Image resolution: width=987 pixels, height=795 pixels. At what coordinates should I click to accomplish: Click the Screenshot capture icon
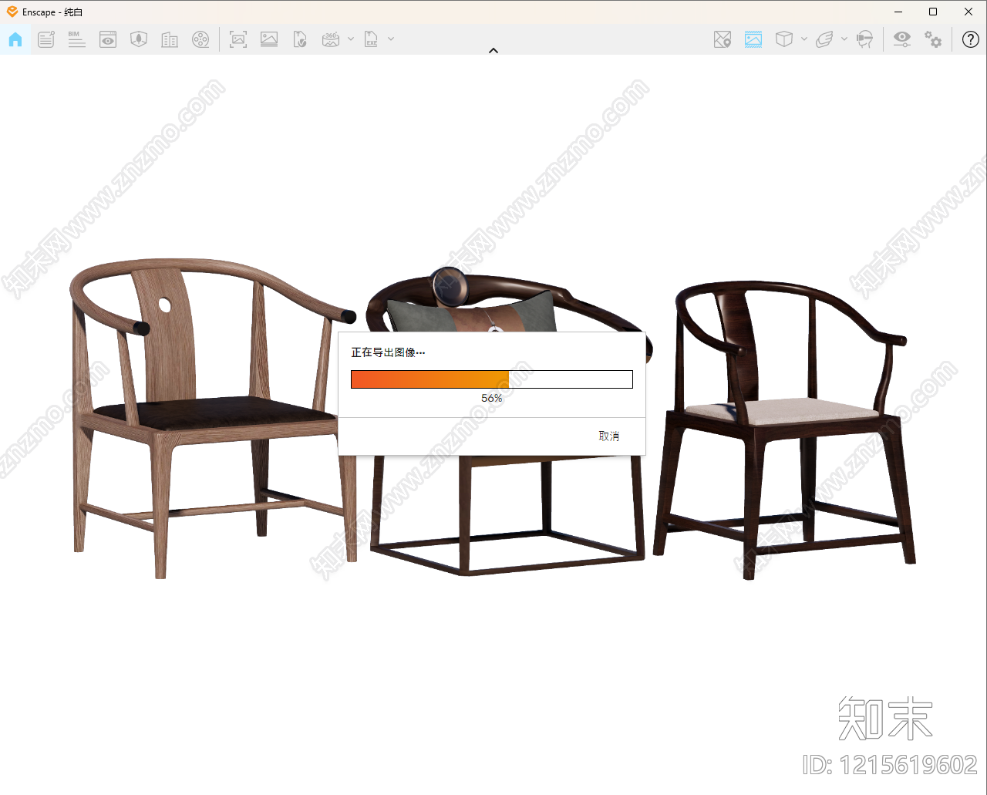click(238, 39)
